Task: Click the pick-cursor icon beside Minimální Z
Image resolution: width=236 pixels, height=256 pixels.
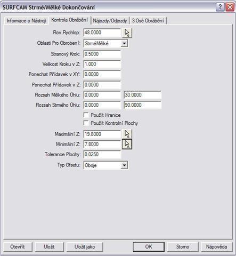Action: point(127,144)
